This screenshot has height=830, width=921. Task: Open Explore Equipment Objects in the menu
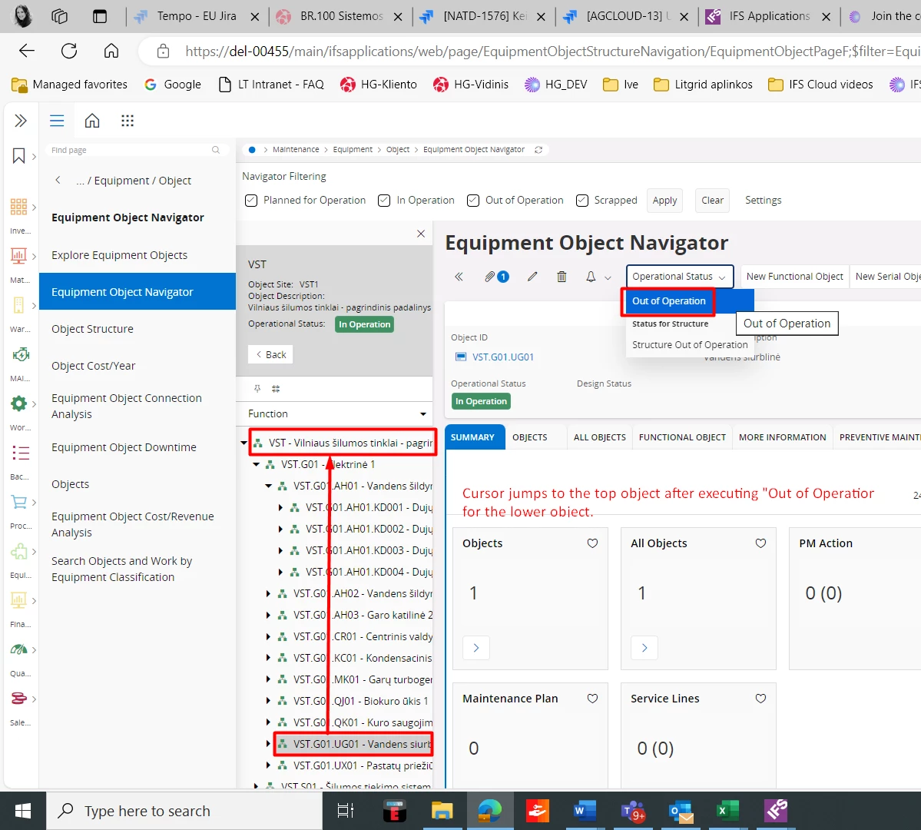119,255
